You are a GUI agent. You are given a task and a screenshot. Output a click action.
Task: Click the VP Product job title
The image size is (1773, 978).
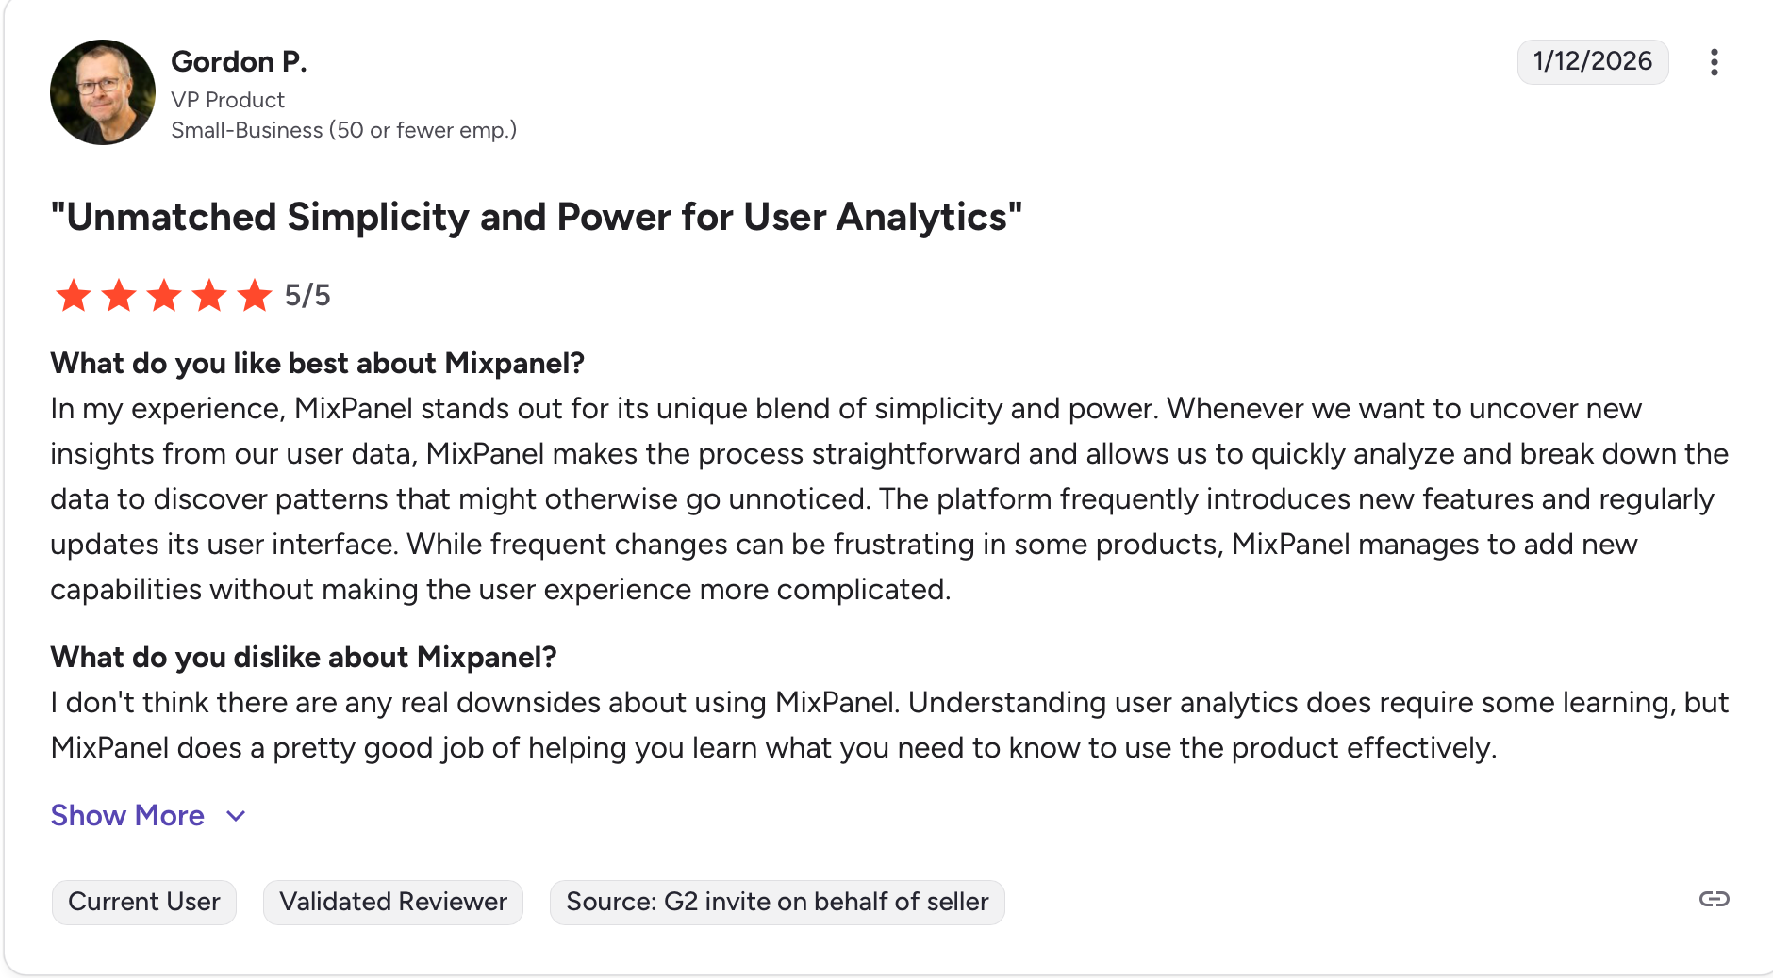pos(227,100)
